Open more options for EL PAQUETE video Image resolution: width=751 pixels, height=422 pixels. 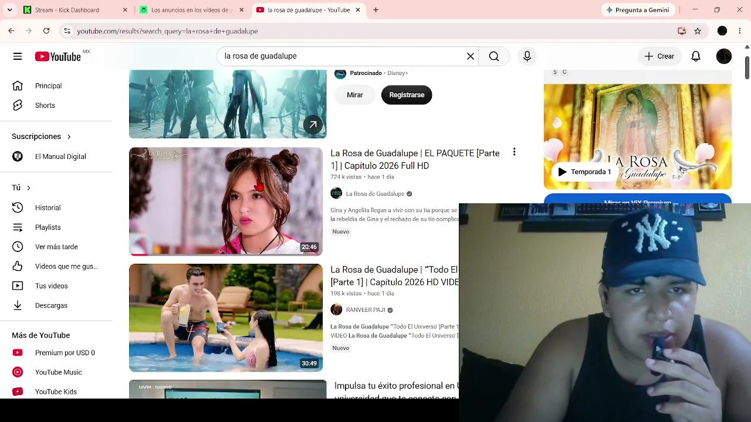tap(514, 152)
